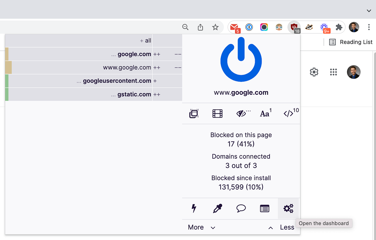
Task: Toggle remote fonts blocking Aa icon
Action: tap(265, 114)
